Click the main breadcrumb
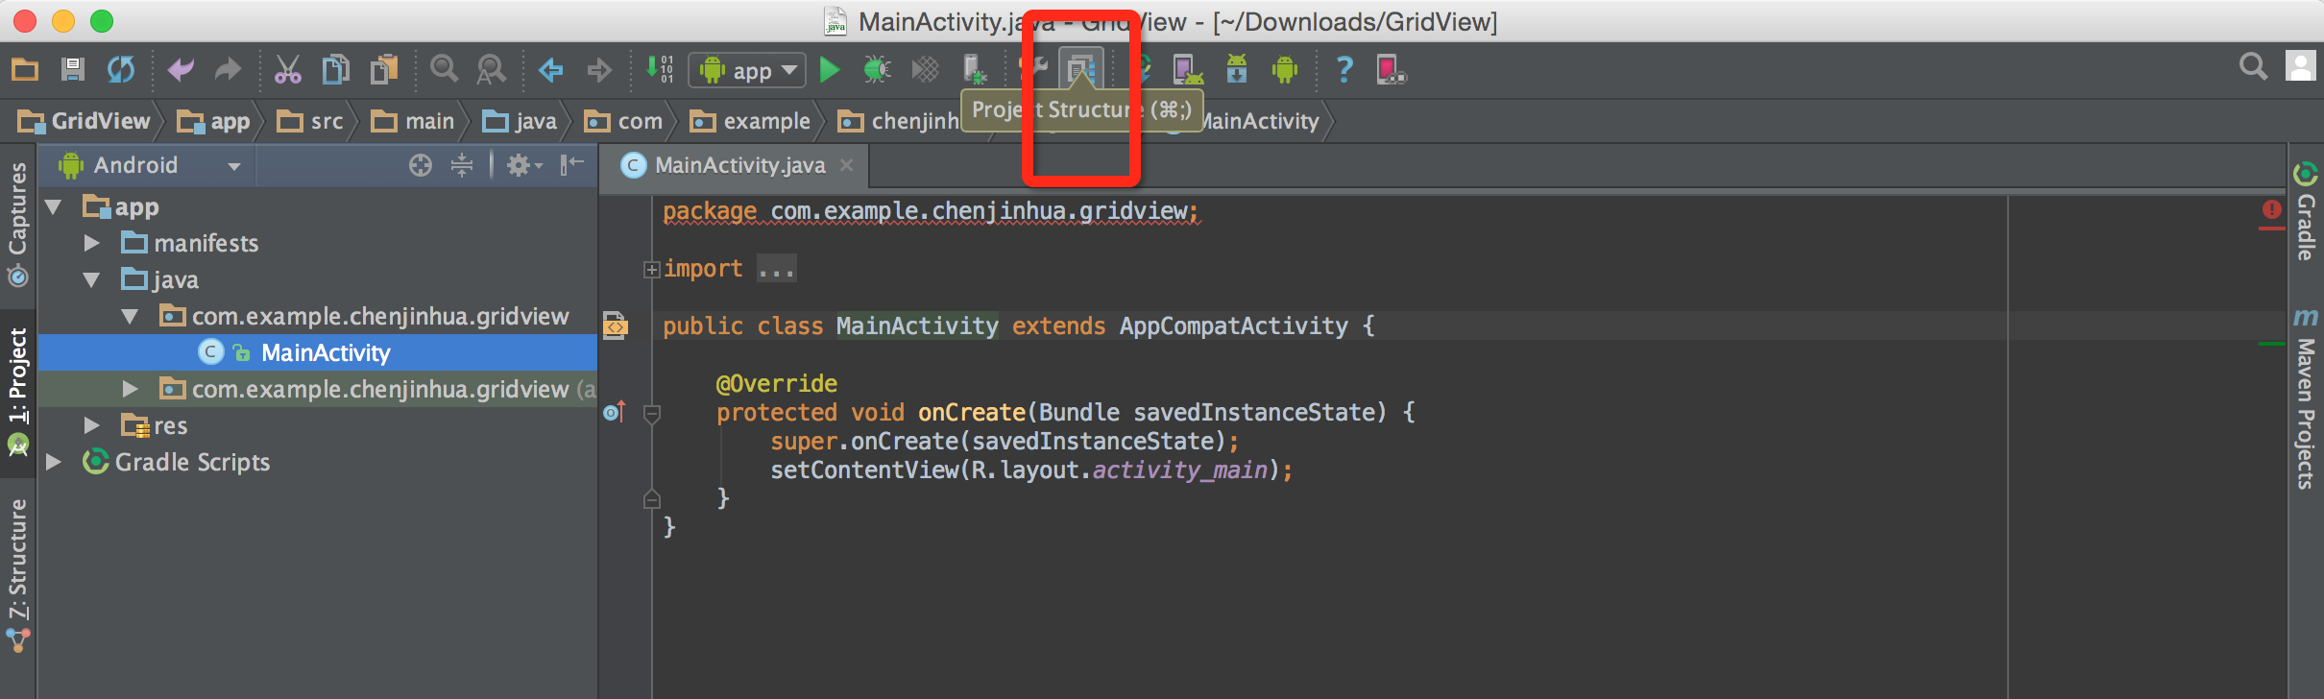 pos(413,121)
